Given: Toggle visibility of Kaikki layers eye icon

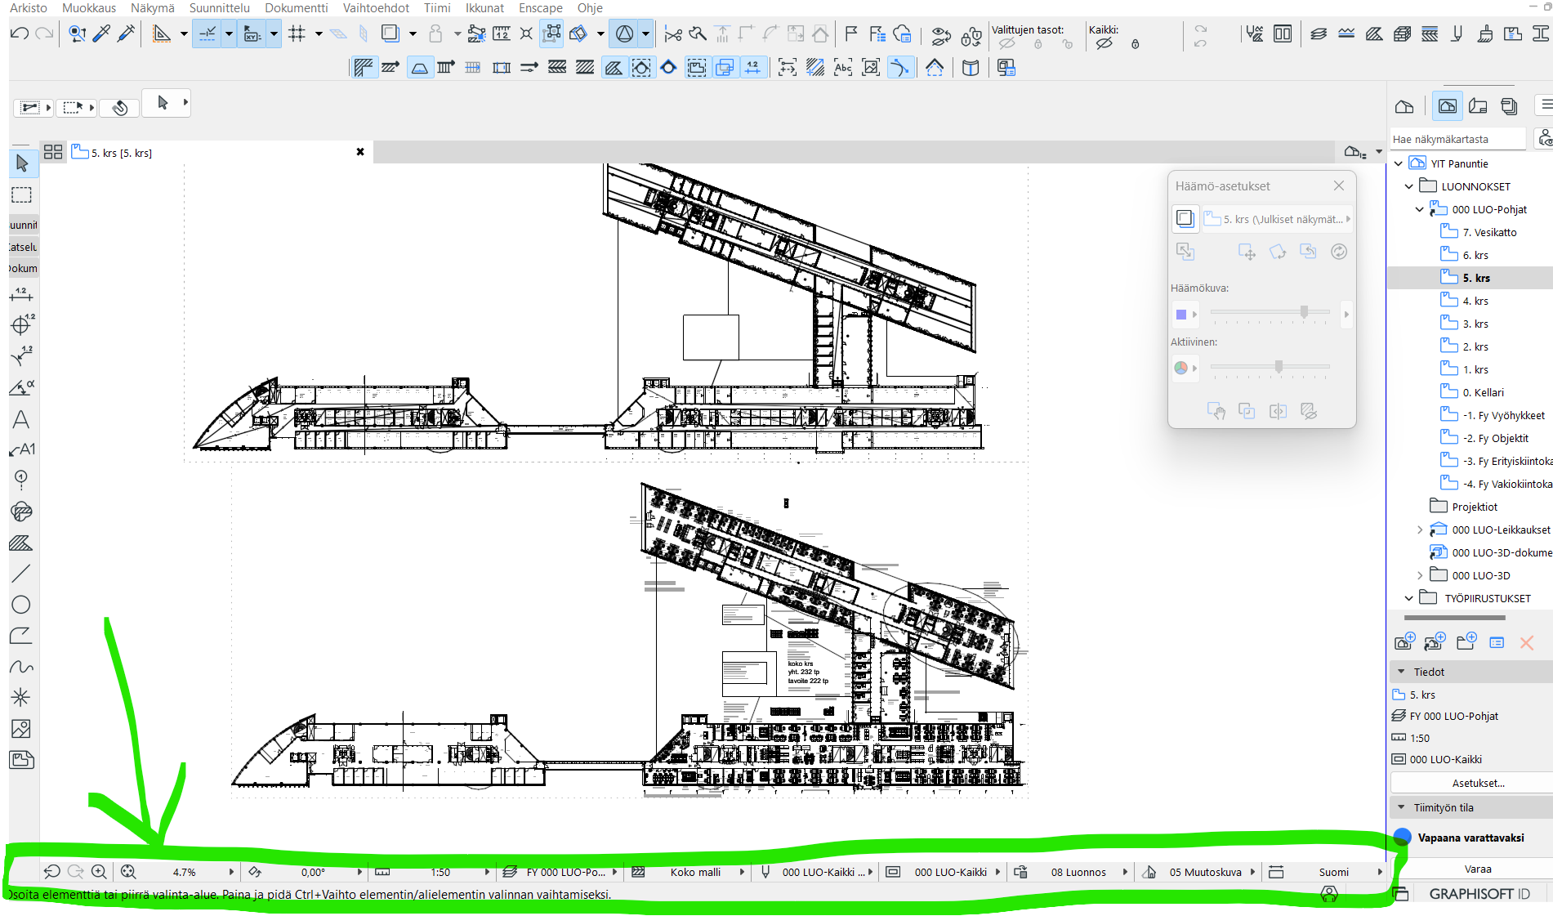Looking at the screenshot, I should pos(1104,44).
